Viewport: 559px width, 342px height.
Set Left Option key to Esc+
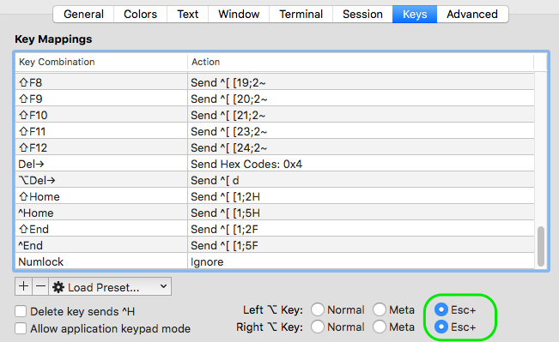point(441,309)
